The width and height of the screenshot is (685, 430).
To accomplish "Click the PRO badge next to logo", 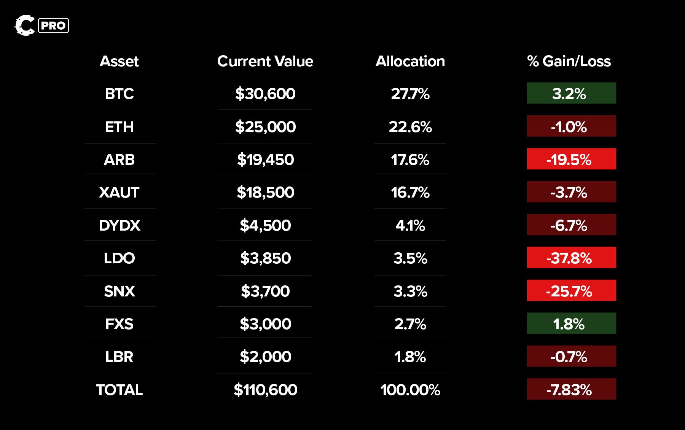I will [53, 25].
